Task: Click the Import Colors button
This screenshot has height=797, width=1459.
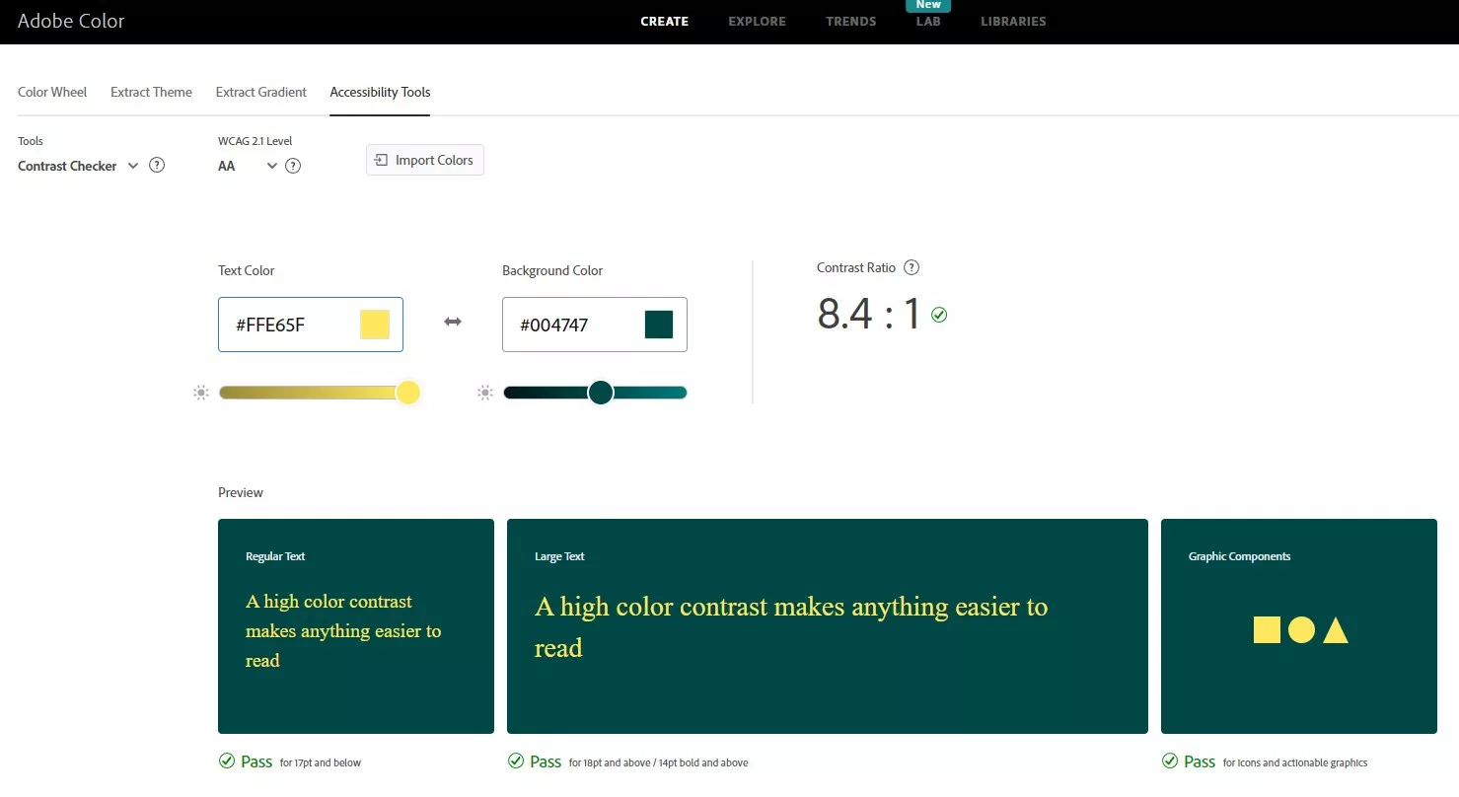Action: click(x=425, y=160)
